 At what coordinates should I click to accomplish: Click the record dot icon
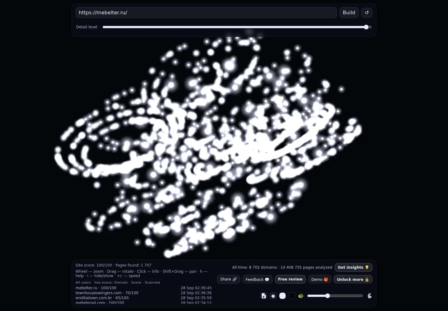click(273, 296)
